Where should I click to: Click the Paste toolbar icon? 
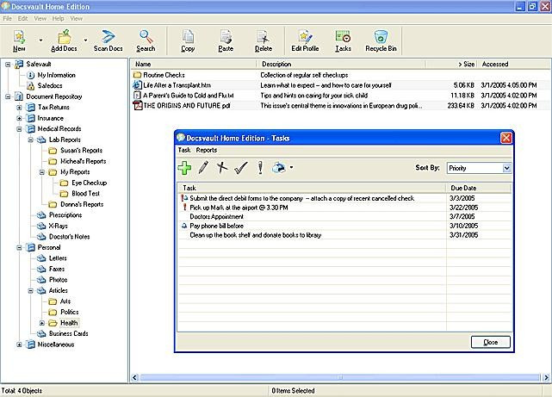(226, 40)
